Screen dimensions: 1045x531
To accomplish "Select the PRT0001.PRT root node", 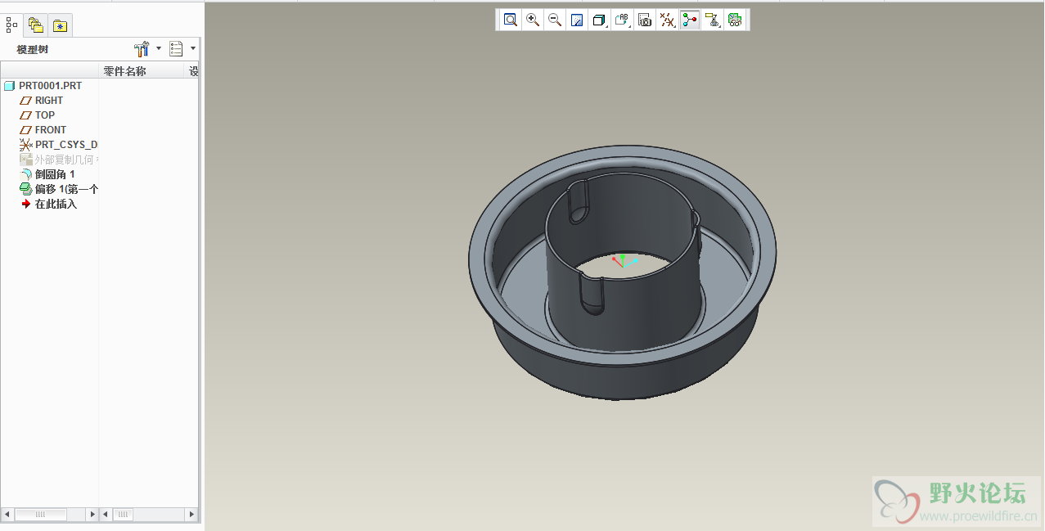I will tap(43, 86).
